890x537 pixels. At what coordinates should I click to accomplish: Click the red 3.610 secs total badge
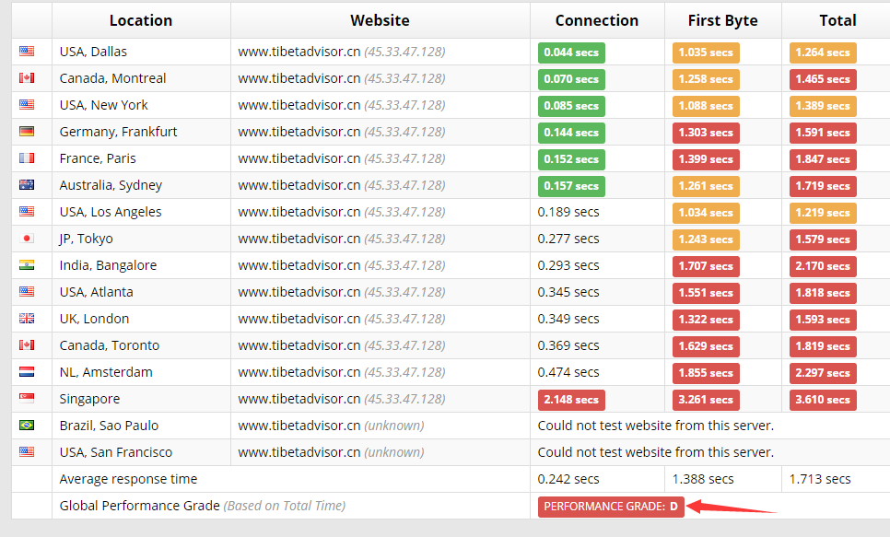coord(823,400)
